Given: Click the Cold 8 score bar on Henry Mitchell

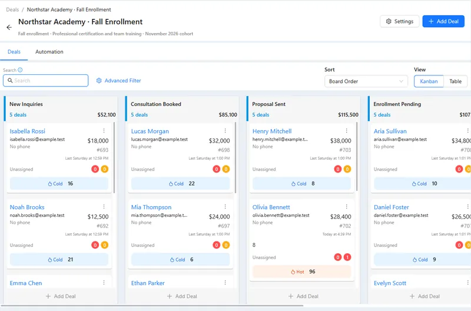Looking at the screenshot, I should (x=301, y=184).
